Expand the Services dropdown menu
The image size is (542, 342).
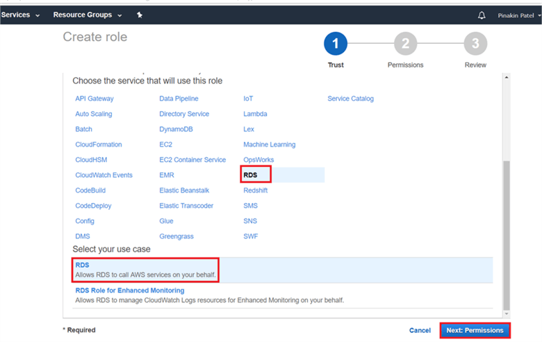[x=20, y=15]
